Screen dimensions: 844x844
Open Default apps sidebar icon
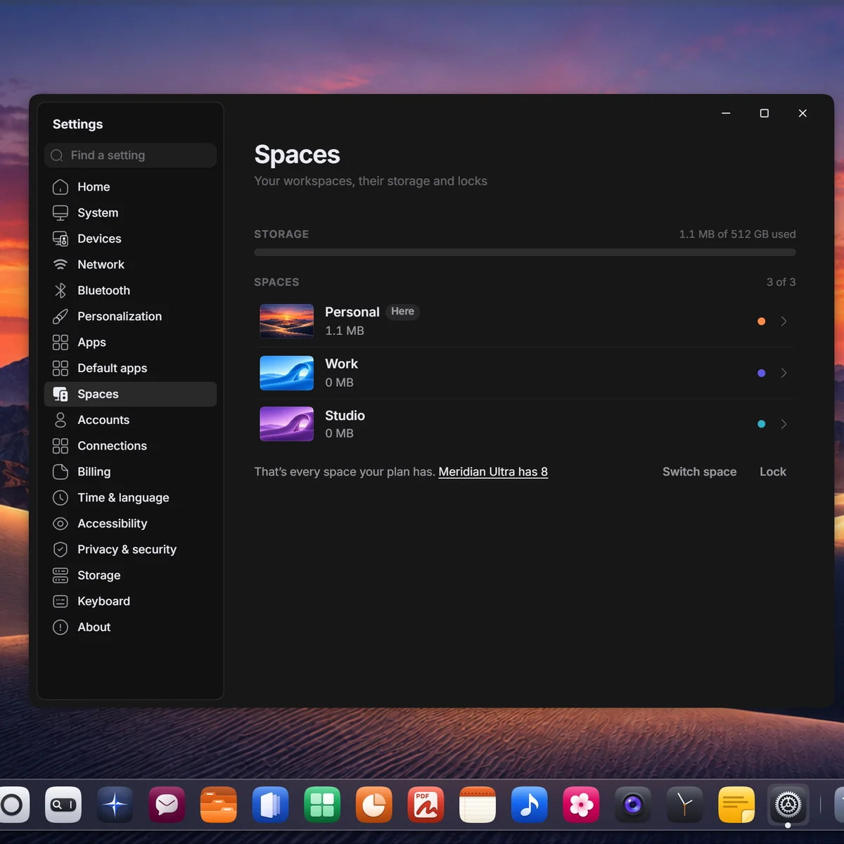(60, 369)
